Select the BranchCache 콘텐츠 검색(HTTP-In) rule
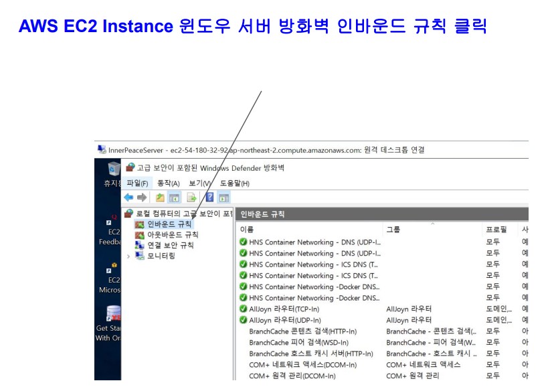The width and height of the screenshot is (548, 389). tap(302, 331)
